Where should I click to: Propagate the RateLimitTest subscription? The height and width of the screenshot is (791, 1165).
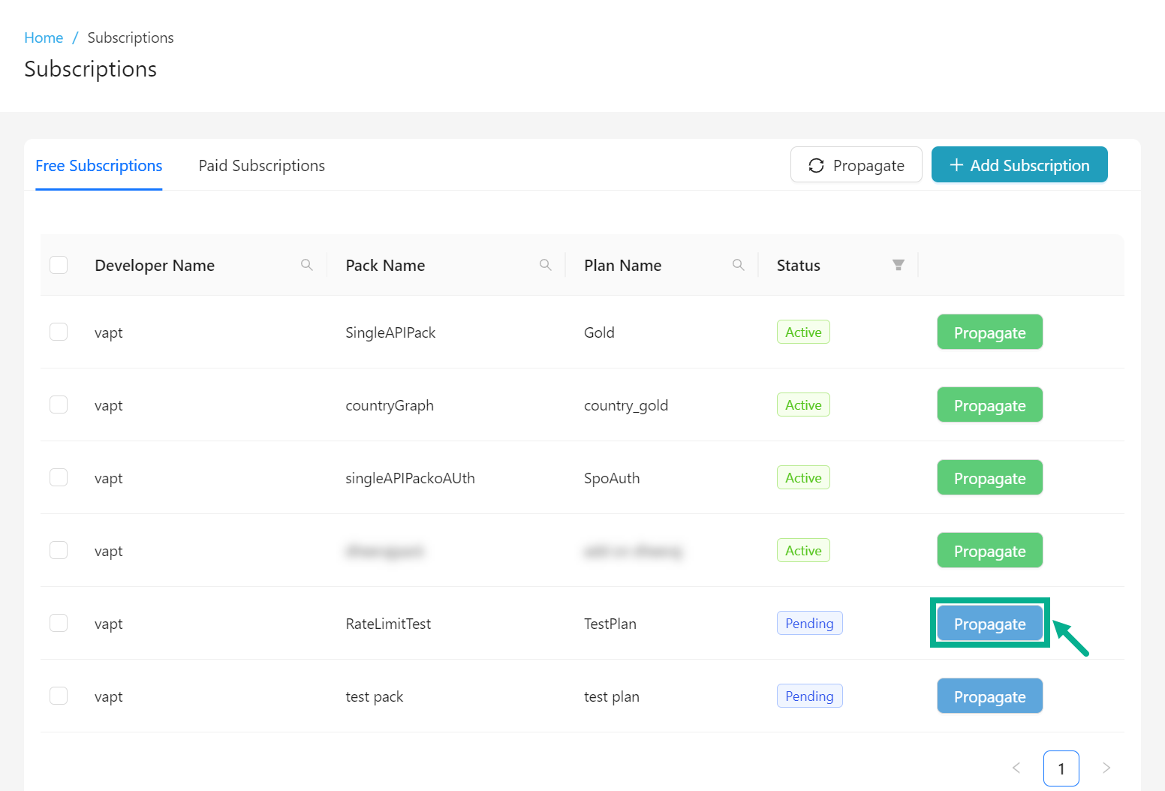pyautogui.click(x=989, y=624)
